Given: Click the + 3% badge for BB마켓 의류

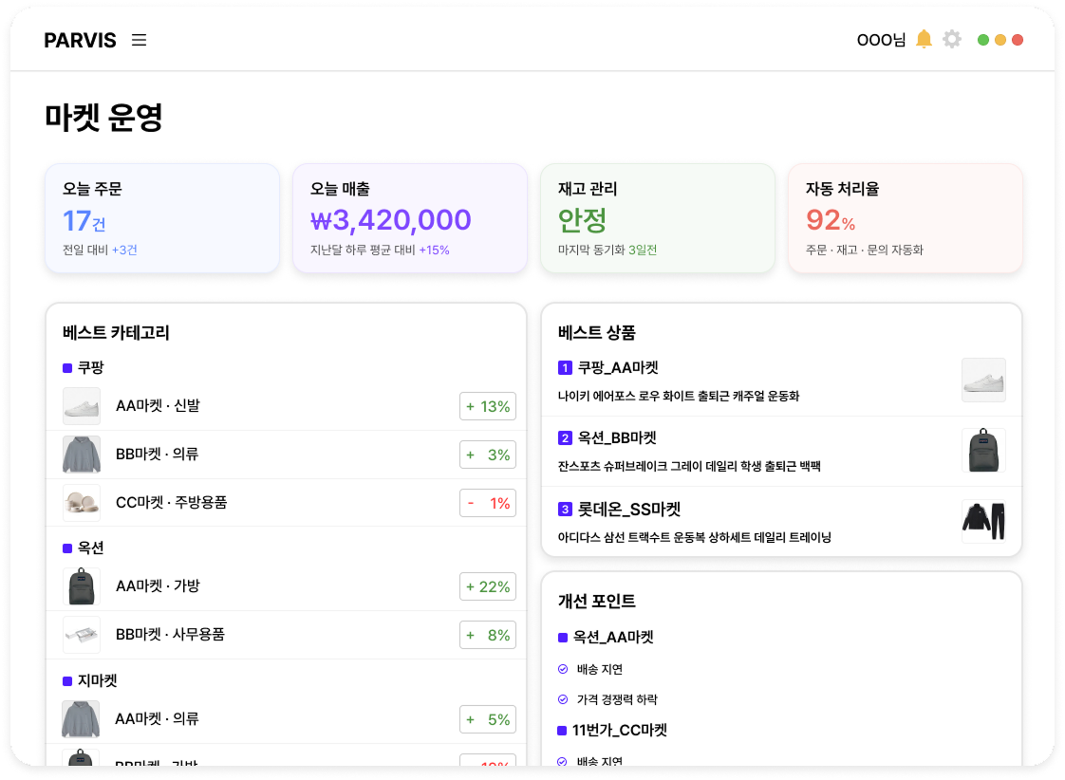Looking at the screenshot, I should (x=488, y=455).
